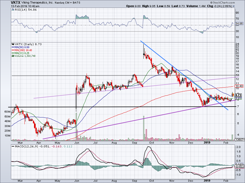Click the 10.43 MA(200) price tag on axis
The height and width of the screenshot is (183, 245).
tap(239, 86)
